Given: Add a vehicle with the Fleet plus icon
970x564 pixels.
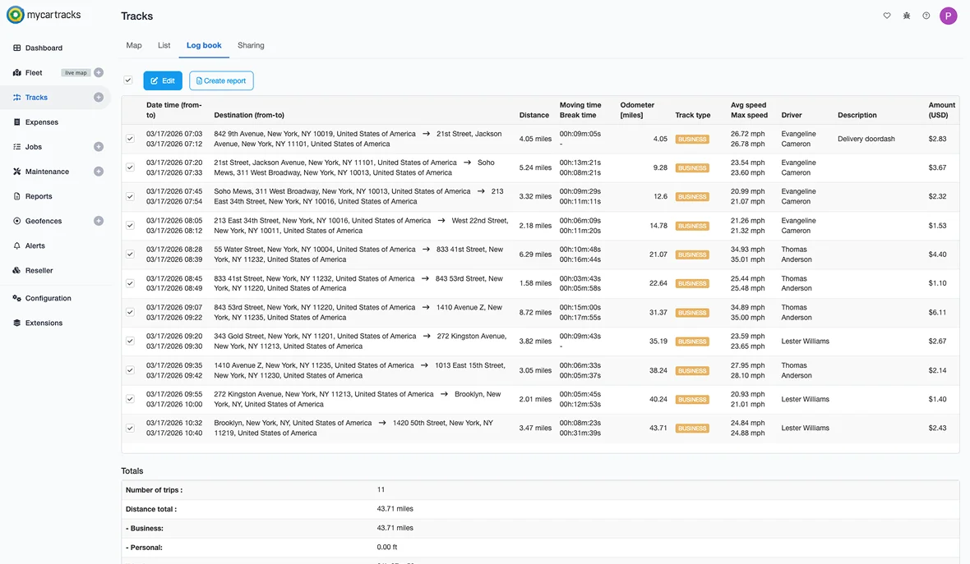Looking at the screenshot, I should (97, 71).
